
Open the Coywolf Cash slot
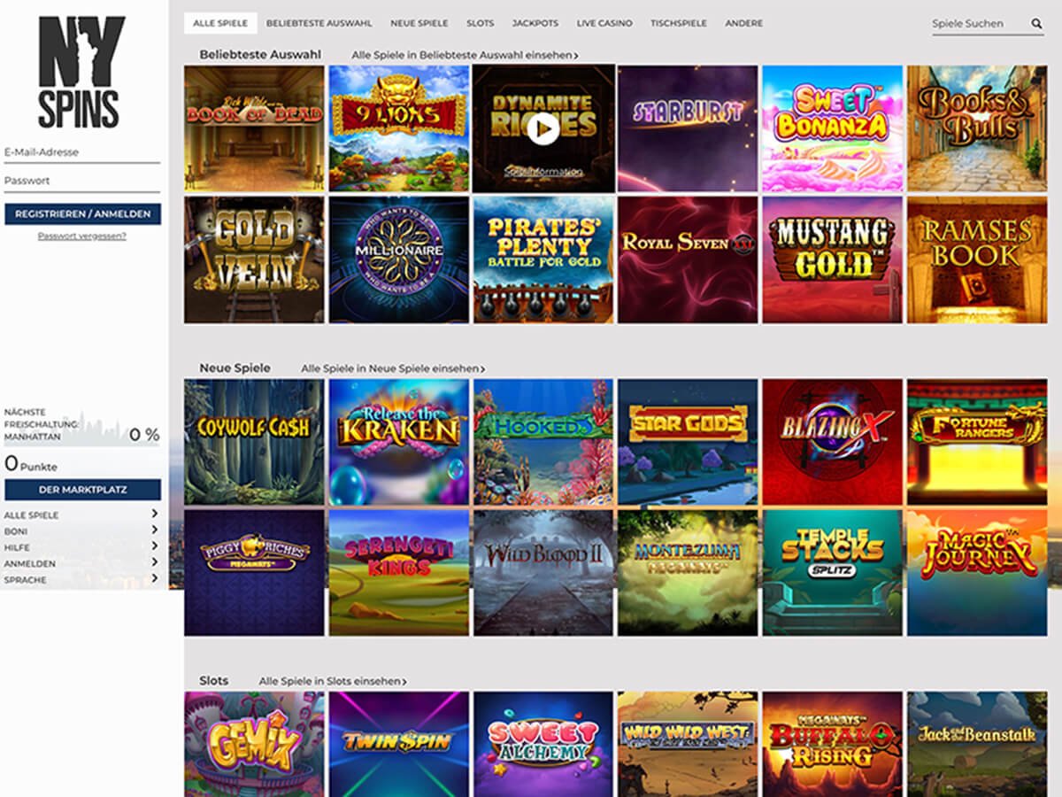coord(254,442)
